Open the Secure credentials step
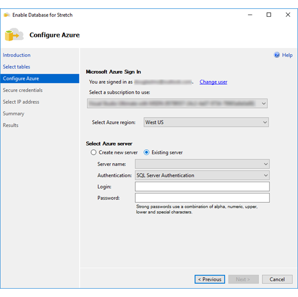298x297 pixels. coord(23,90)
